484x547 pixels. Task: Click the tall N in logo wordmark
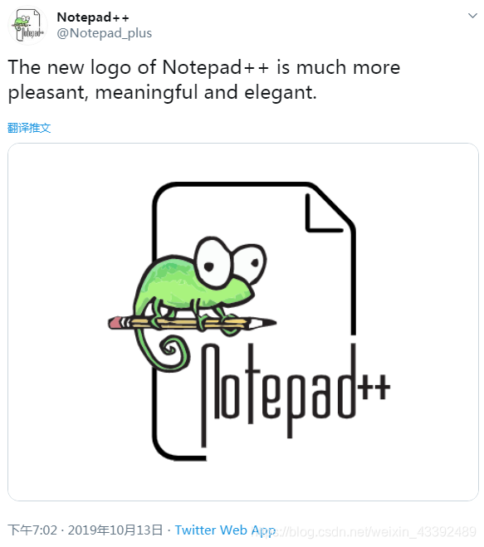coord(210,394)
